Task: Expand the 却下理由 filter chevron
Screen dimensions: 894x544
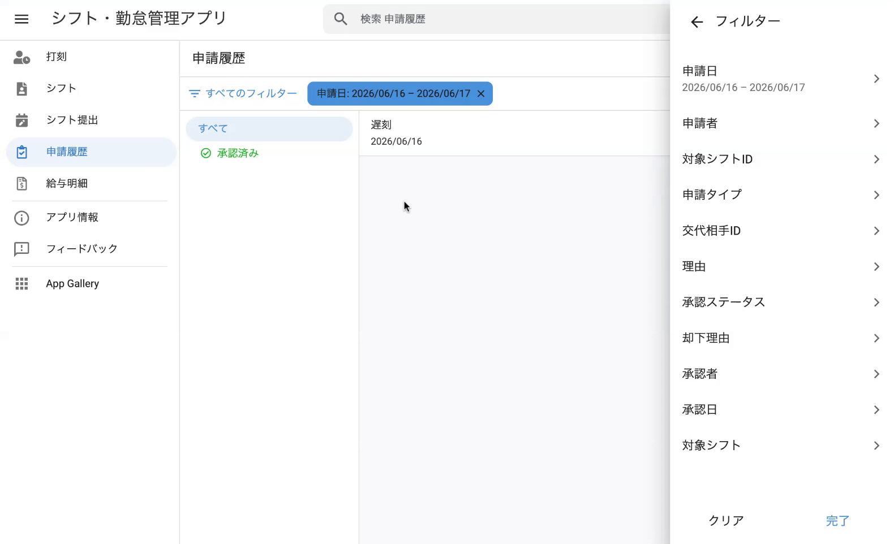Action: point(876,339)
